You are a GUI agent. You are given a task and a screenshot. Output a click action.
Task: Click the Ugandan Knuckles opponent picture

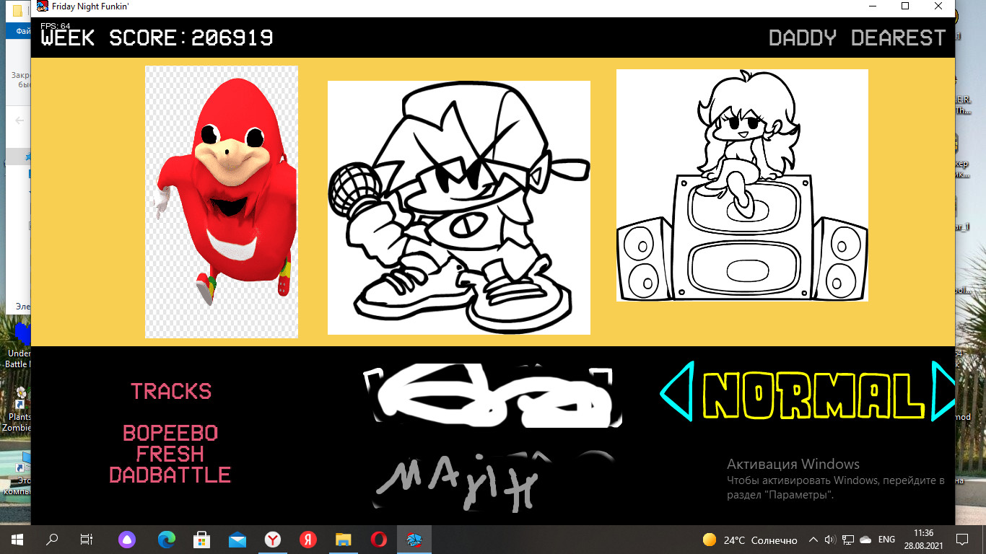coord(222,202)
